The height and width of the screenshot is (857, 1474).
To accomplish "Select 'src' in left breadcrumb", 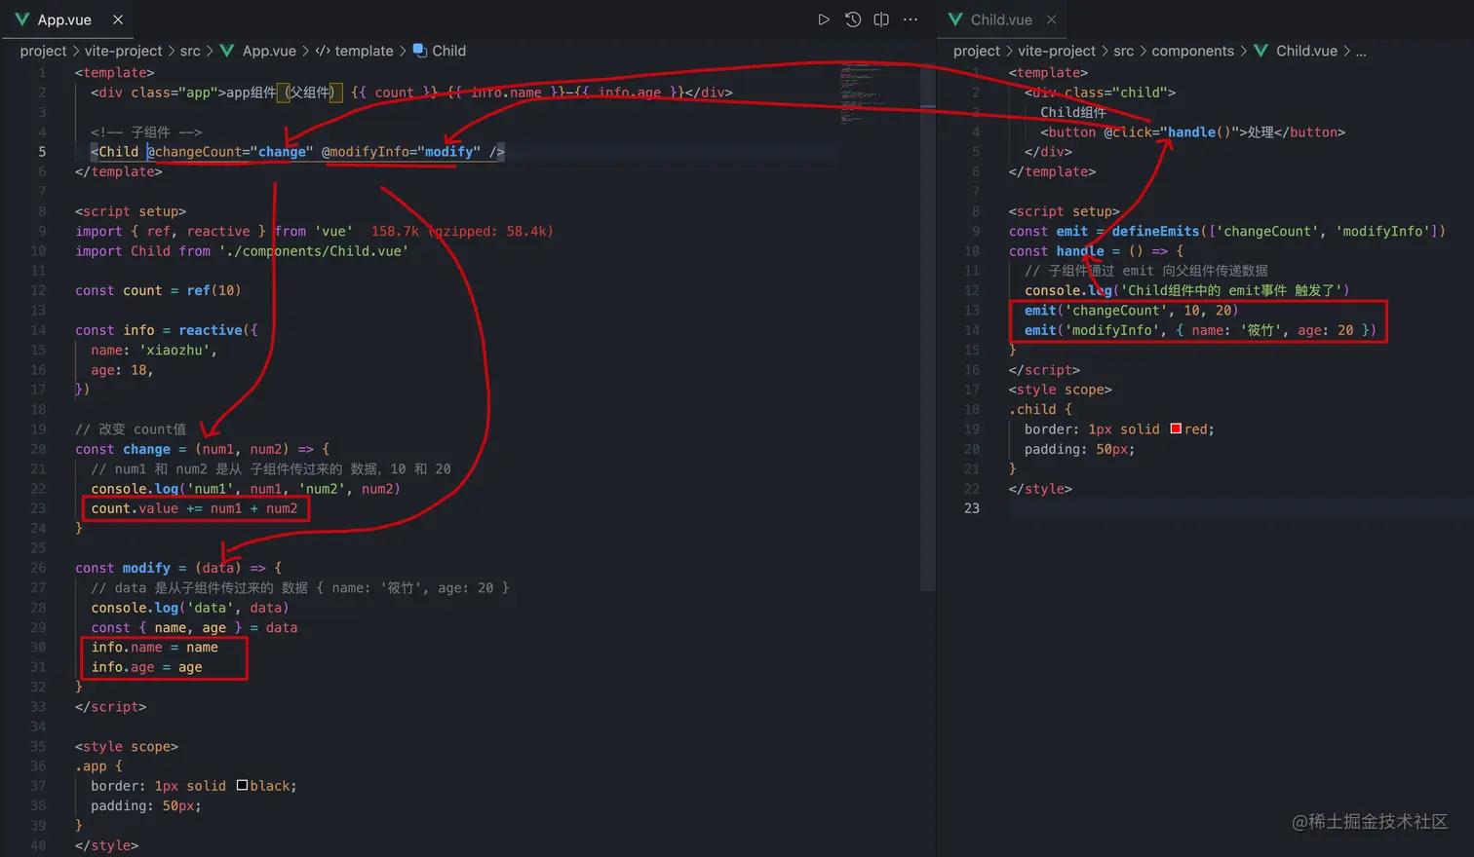I will pos(190,51).
